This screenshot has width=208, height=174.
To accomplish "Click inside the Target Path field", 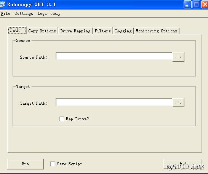I will click(x=114, y=102).
